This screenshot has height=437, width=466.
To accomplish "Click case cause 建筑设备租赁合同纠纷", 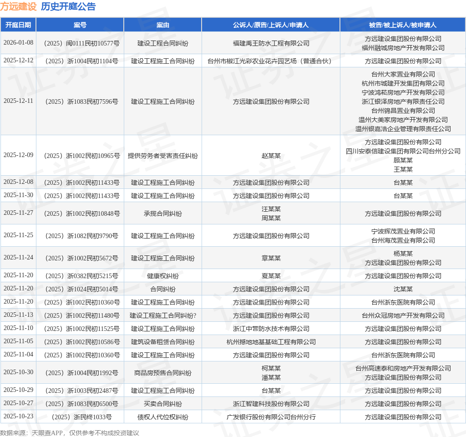I will point(163,342).
